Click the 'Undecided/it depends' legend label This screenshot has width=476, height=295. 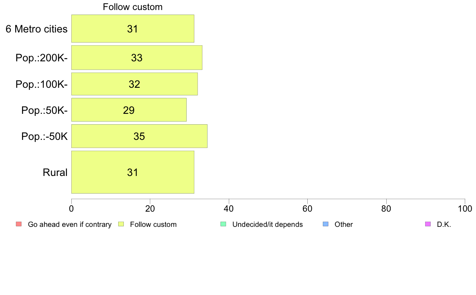pos(267,224)
